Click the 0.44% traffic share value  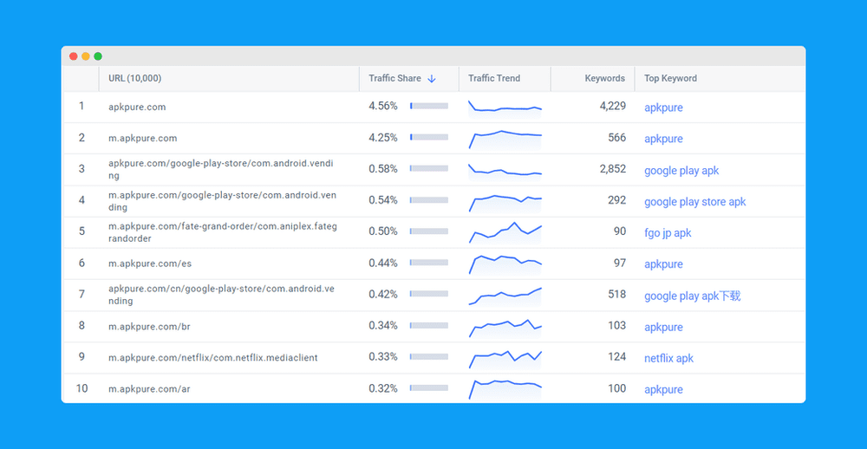tap(383, 263)
